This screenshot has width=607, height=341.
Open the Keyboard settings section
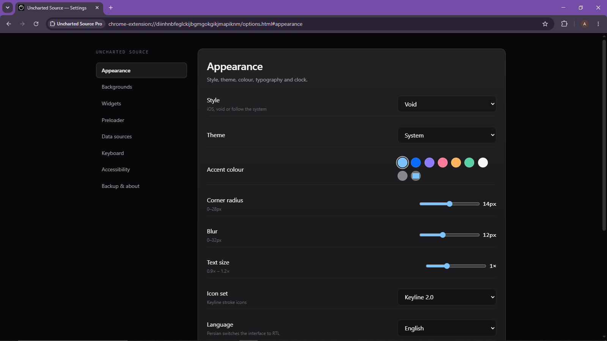[x=142, y=153]
